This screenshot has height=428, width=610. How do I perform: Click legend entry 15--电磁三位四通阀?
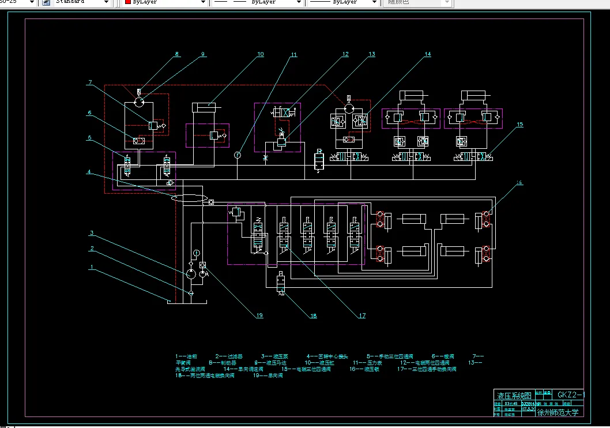[x=306, y=369]
